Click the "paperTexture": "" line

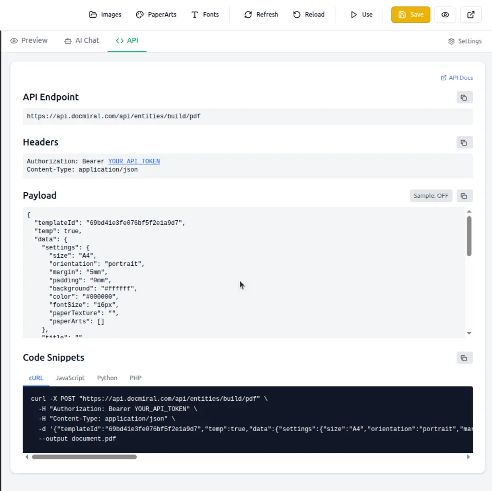(x=84, y=313)
